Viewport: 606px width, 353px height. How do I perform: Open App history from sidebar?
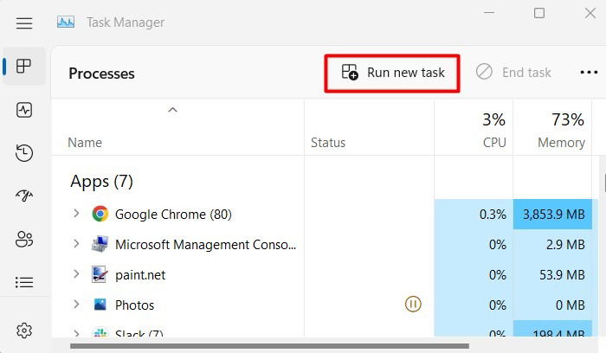click(24, 153)
